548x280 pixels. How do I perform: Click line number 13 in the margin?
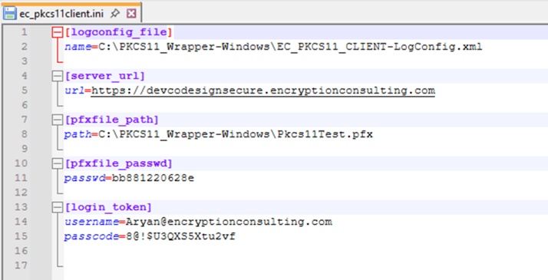[x=21, y=207]
